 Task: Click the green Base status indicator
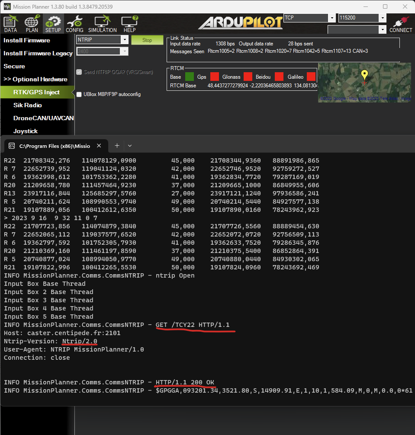click(189, 77)
